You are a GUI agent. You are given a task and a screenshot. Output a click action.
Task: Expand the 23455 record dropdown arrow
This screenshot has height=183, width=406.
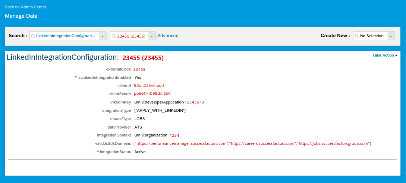[x=152, y=36]
